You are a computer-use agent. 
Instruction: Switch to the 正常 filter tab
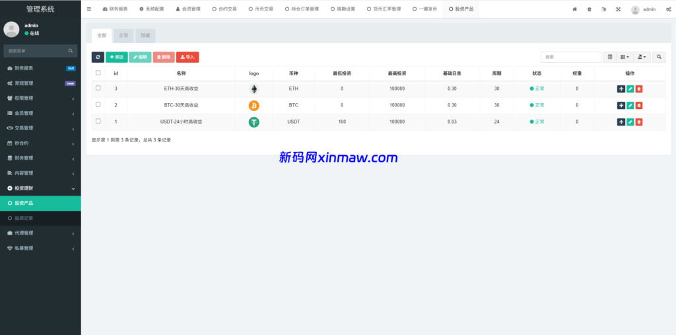point(123,36)
